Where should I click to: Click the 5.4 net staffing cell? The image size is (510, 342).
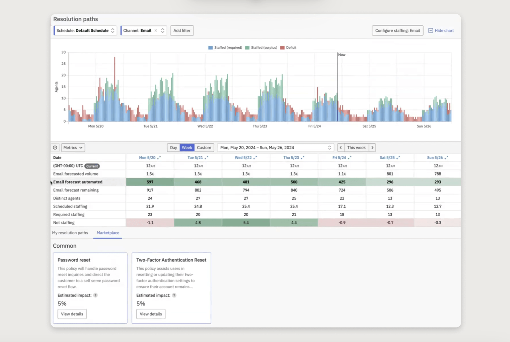pyautogui.click(x=246, y=223)
